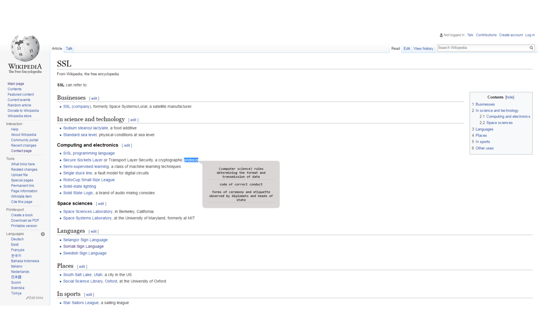
Task: Click the Log in link
Action: 530,35
